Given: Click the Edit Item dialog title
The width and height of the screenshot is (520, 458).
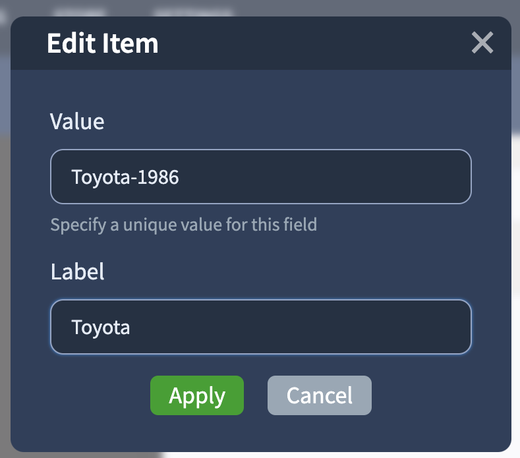Looking at the screenshot, I should click(102, 43).
